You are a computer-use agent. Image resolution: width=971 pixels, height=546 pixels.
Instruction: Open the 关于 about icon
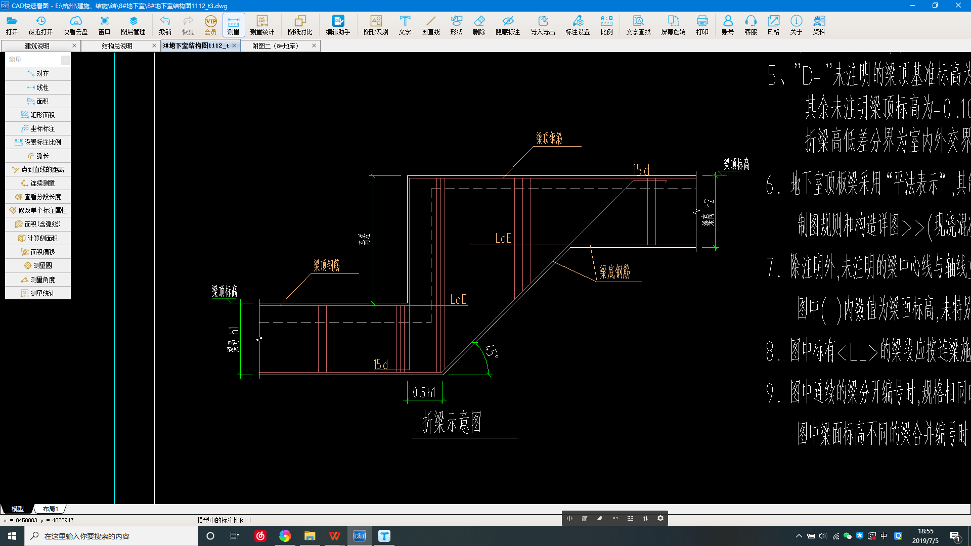point(796,25)
